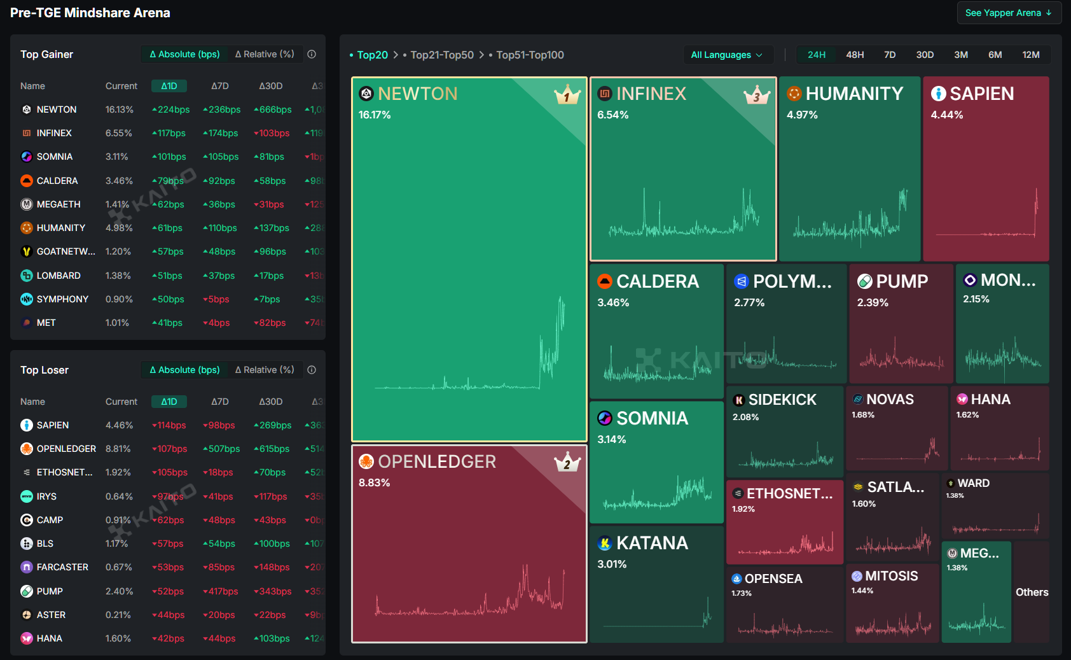Click the FARCASTER icon in Top Loser list
This screenshot has height=660, width=1071.
[x=27, y=567]
